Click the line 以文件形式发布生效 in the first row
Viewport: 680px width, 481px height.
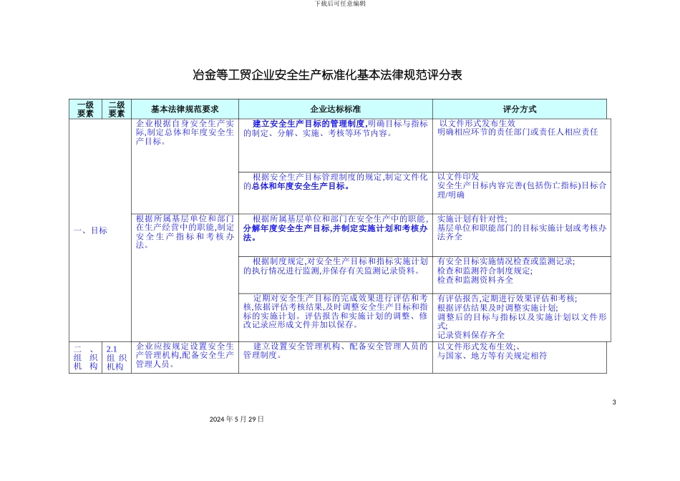(x=477, y=124)
